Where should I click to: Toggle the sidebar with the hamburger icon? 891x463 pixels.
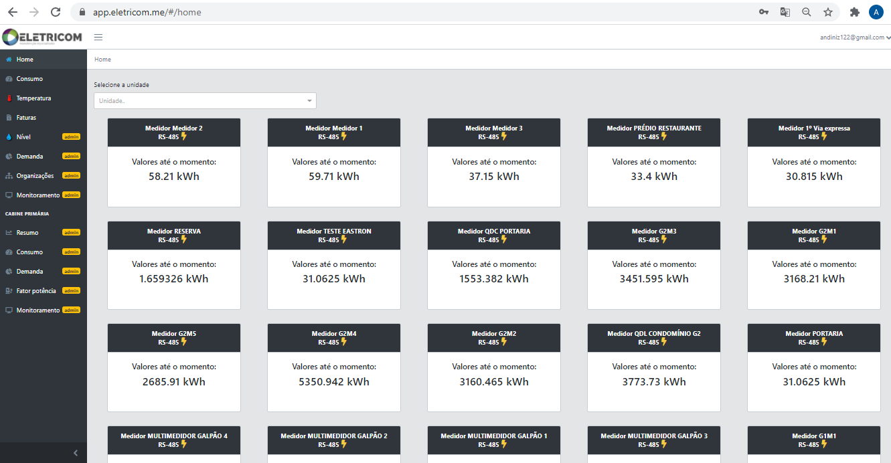98,37
